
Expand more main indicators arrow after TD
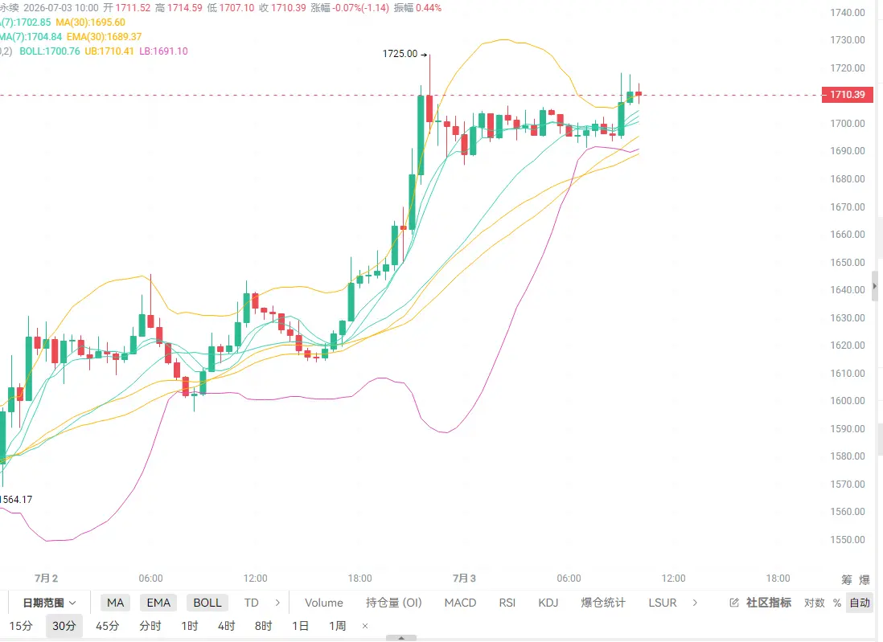(x=277, y=603)
